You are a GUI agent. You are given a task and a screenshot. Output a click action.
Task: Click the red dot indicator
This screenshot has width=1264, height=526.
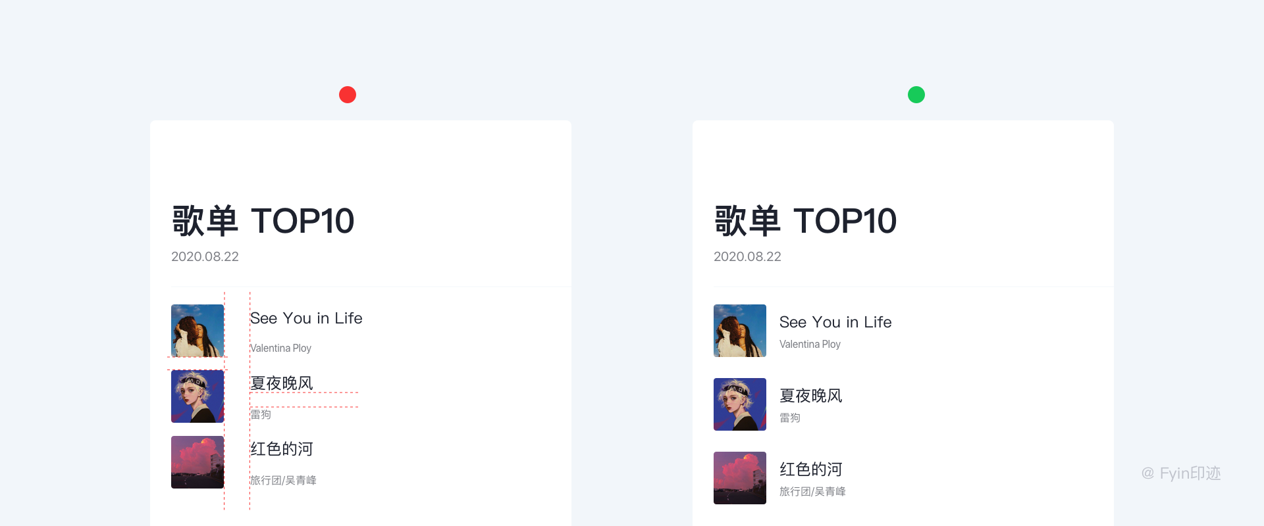pyautogui.click(x=348, y=95)
